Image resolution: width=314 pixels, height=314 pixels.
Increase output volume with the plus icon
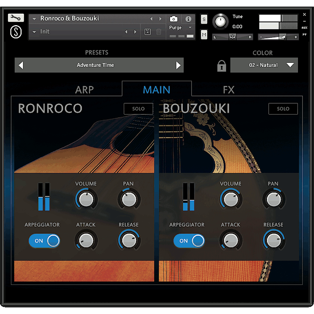296,37
